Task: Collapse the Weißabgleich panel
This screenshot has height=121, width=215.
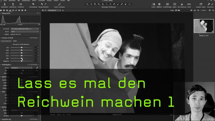Action: 1,64
